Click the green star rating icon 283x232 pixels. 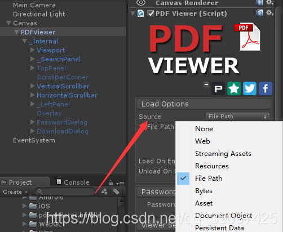(x=234, y=88)
